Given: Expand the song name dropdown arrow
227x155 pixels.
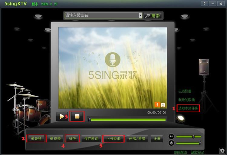Looking at the screenshot, I should [x=140, y=15].
